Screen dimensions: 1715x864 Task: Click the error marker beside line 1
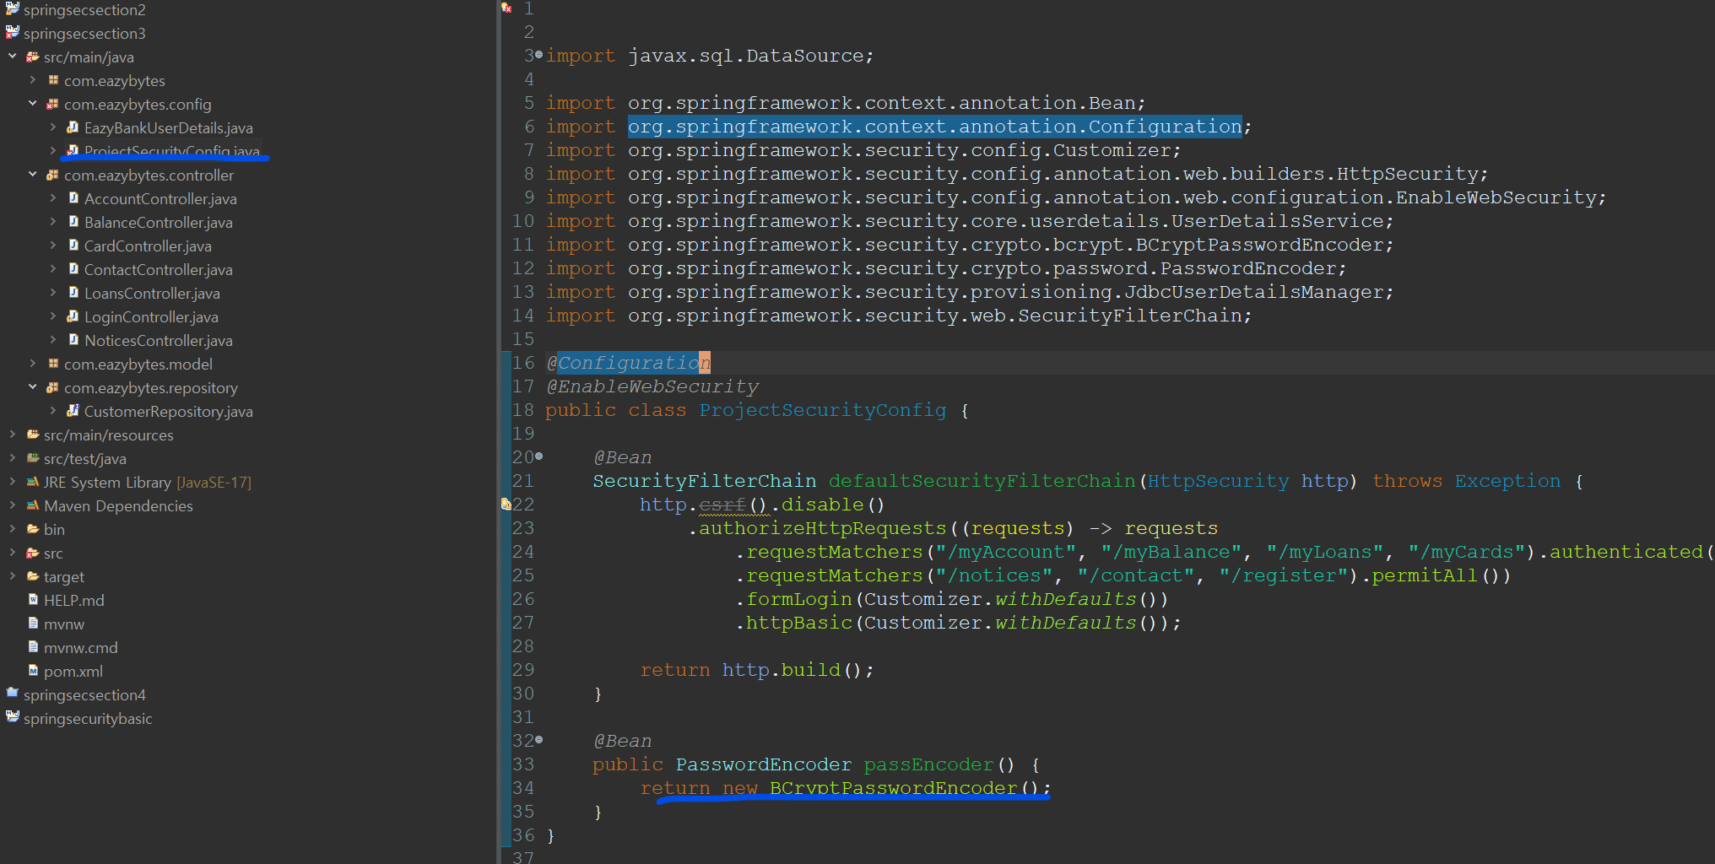coord(506,8)
